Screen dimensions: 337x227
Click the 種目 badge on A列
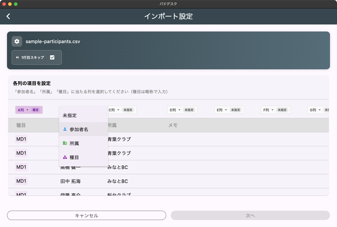point(36,110)
